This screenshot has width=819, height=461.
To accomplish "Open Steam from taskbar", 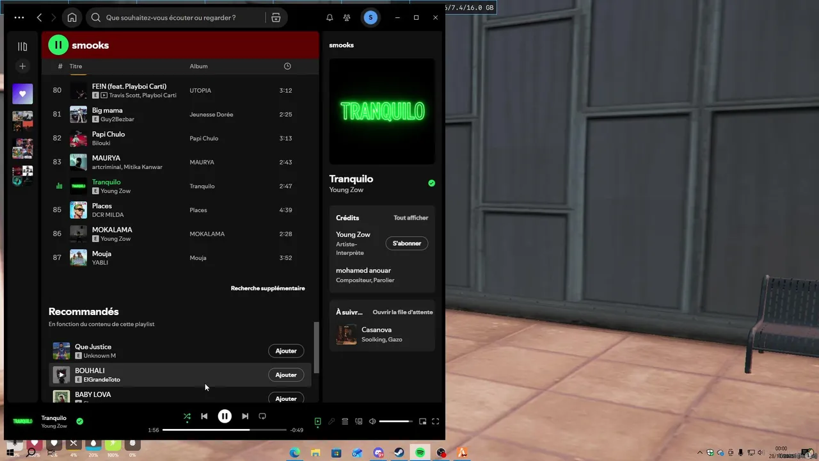I will tap(399, 453).
